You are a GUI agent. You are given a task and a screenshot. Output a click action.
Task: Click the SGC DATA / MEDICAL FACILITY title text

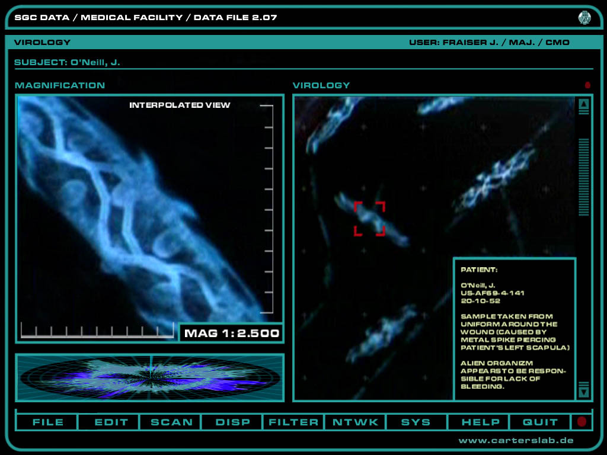click(146, 17)
